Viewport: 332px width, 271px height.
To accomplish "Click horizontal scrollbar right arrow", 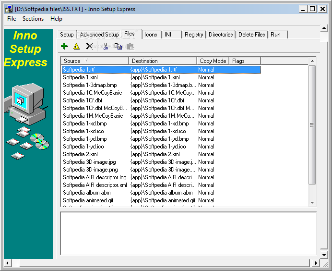I will [316, 263].
